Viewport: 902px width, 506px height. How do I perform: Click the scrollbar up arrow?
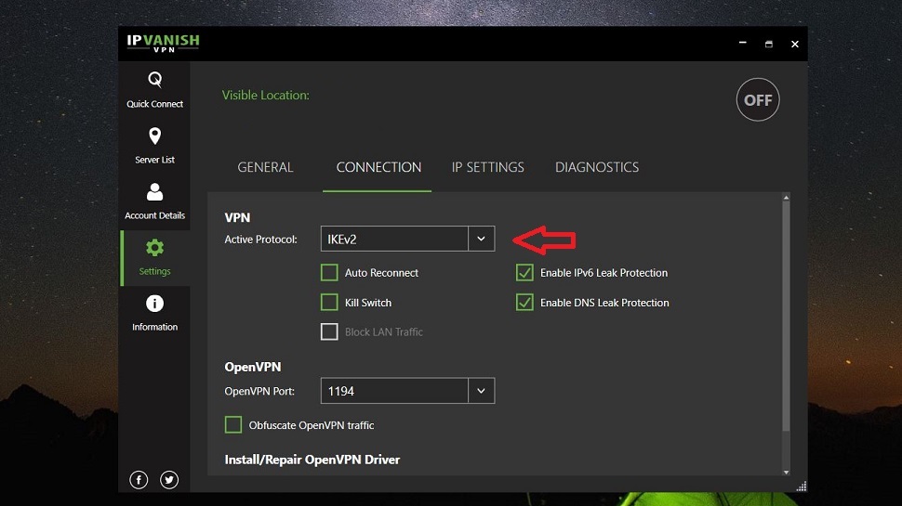pyautogui.click(x=786, y=197)
